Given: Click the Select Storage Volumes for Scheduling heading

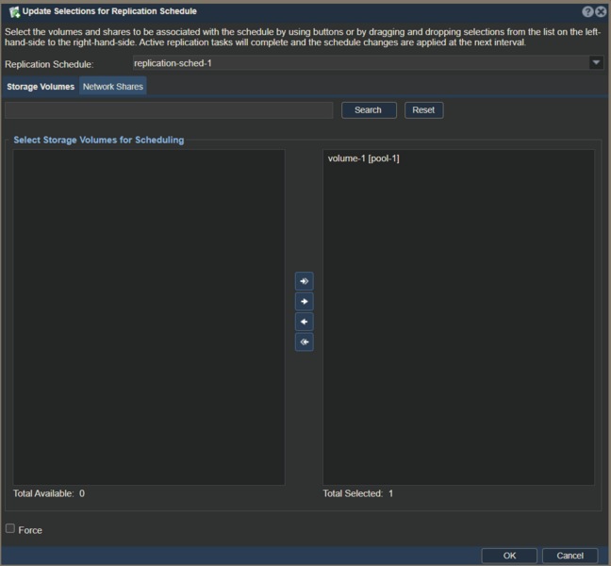Looking at the screenshot, I should point(99,140).
